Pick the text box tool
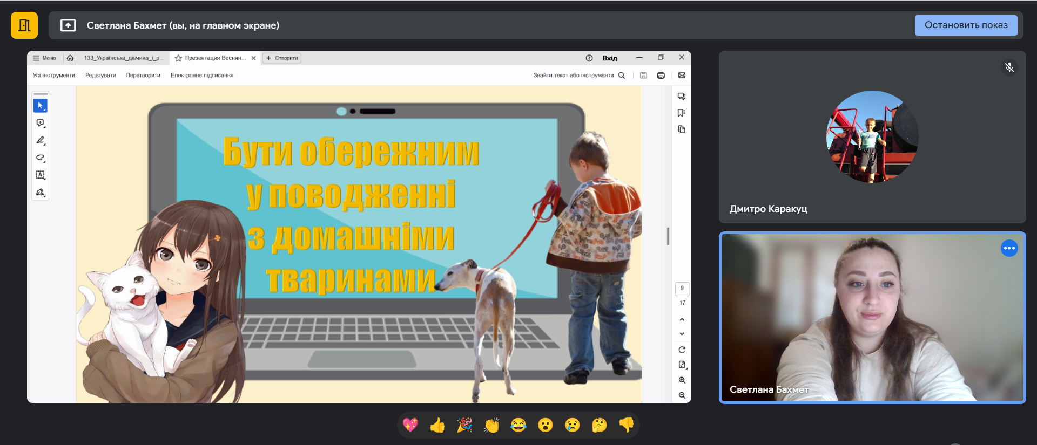The height and width of the screenshot is (445, 1037). 41,175
